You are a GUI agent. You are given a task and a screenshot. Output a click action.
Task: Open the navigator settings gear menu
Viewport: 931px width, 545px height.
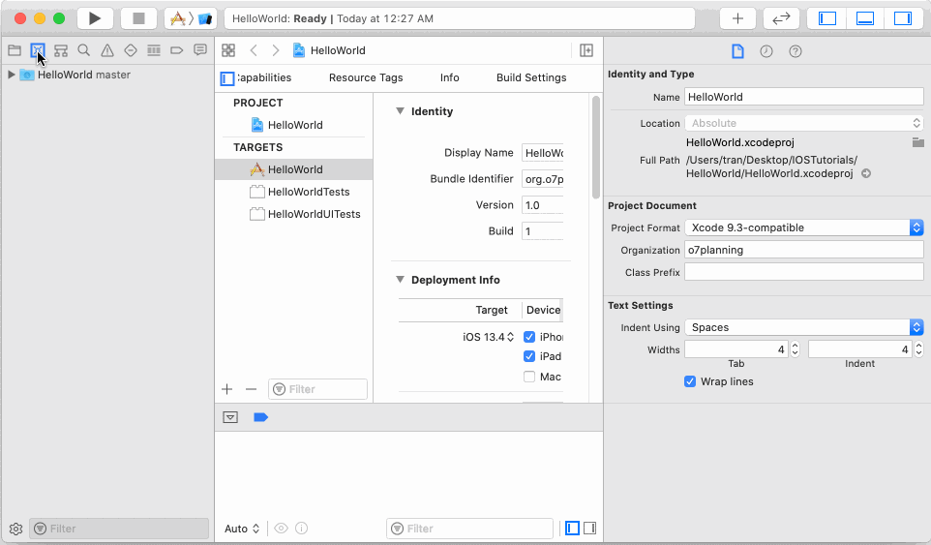(16, 529)
